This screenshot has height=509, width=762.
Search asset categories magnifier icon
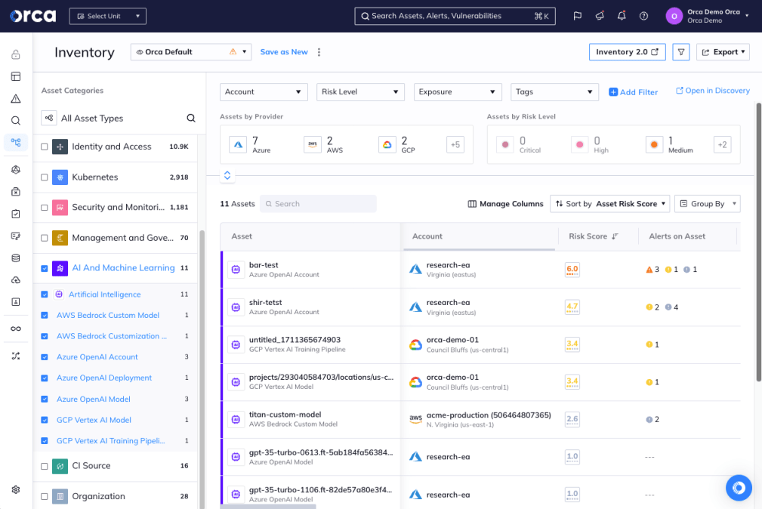click(191, 118)
